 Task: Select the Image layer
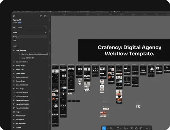point(18,112)
